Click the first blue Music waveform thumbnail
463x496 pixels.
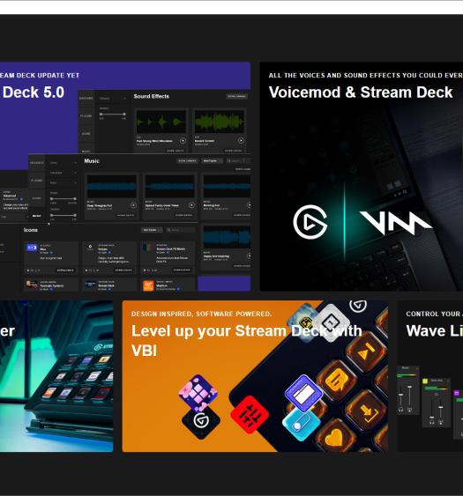coord(111,187)
